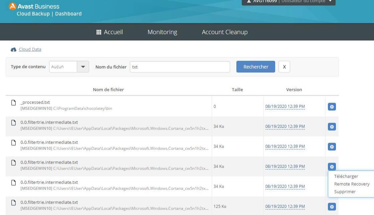Expand the Type de contenu dropdown

tap(83, 67)
